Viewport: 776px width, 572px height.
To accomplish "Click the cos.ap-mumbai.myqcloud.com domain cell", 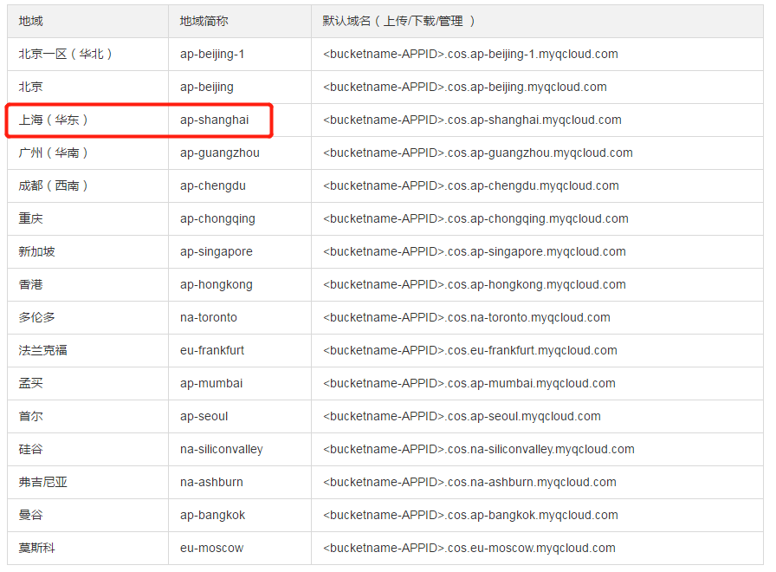I will click(469, 383).
